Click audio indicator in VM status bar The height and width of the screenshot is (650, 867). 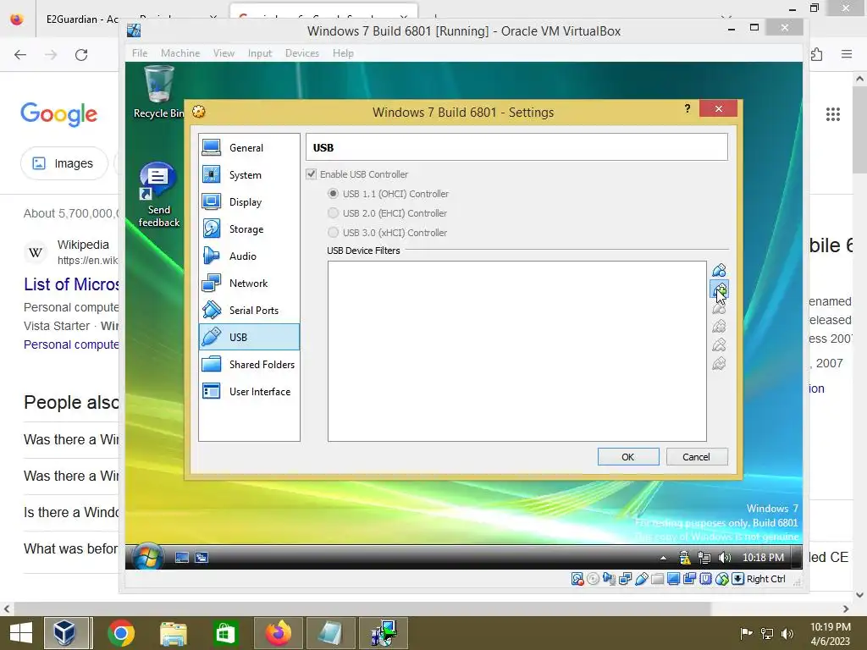coord(610,579)
